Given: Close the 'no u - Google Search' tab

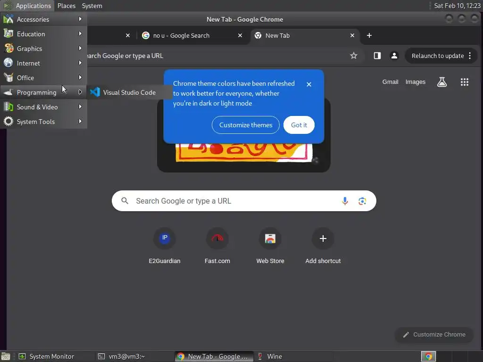Looking at the screenshot, I should pyautogui.click(x=240, y=36).
